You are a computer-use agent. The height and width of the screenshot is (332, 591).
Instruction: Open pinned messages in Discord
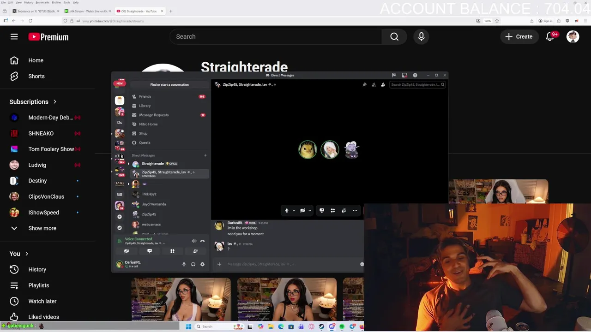pyautogui.click(x=364, y=84)
